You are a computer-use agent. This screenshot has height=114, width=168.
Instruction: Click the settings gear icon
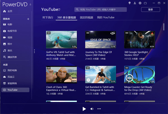click(x=140, y=3)
